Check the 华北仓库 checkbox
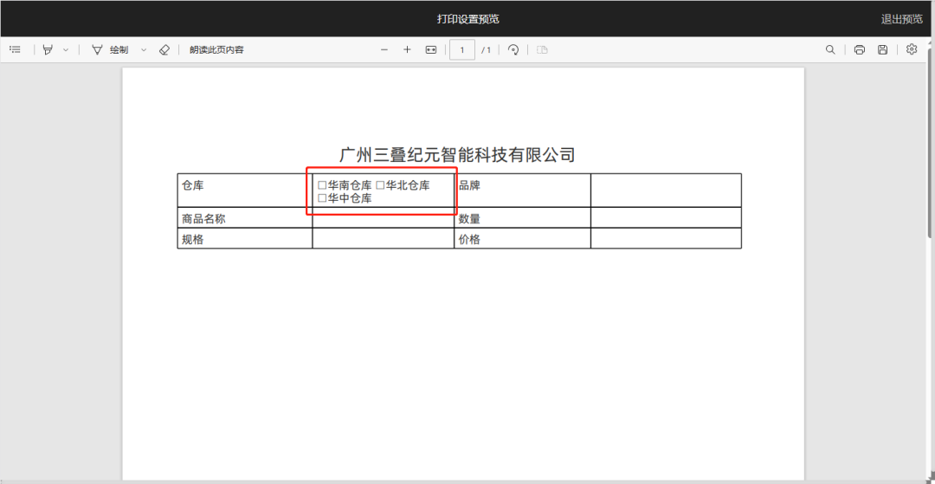This screenshot has width=935, height=484. (x=380, y=185)
